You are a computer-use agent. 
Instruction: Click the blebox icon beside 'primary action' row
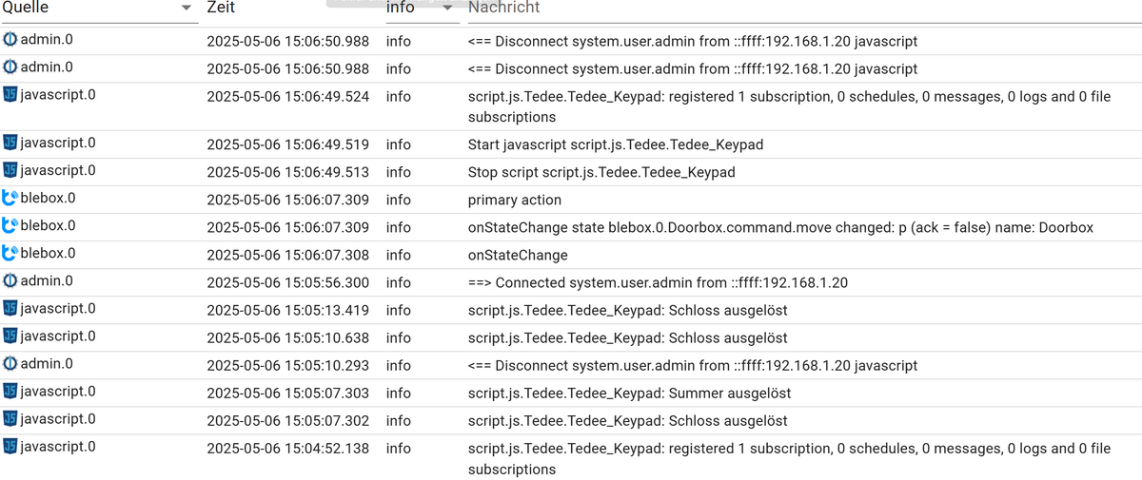(x=10, y=199)
